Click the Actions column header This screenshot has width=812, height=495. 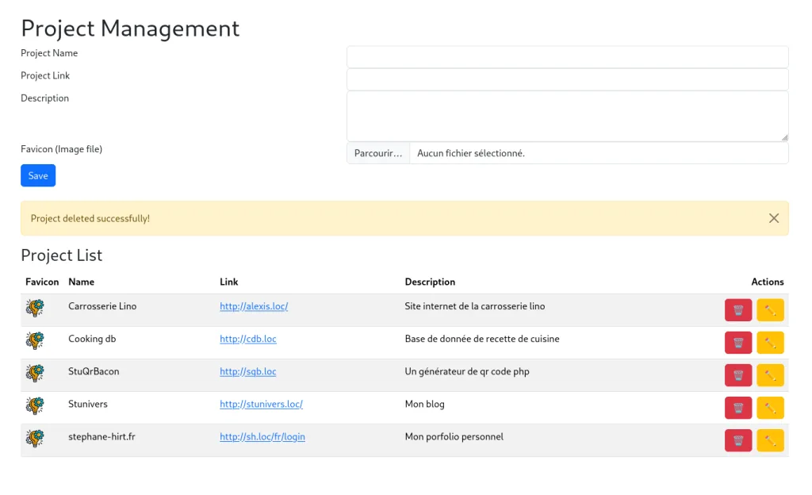[x=768, y=282]
